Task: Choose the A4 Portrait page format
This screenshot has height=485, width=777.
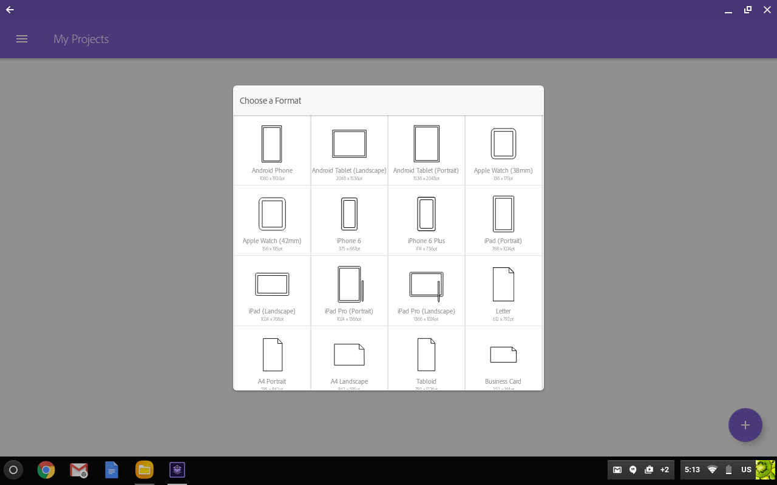Action: coord(272,355)
